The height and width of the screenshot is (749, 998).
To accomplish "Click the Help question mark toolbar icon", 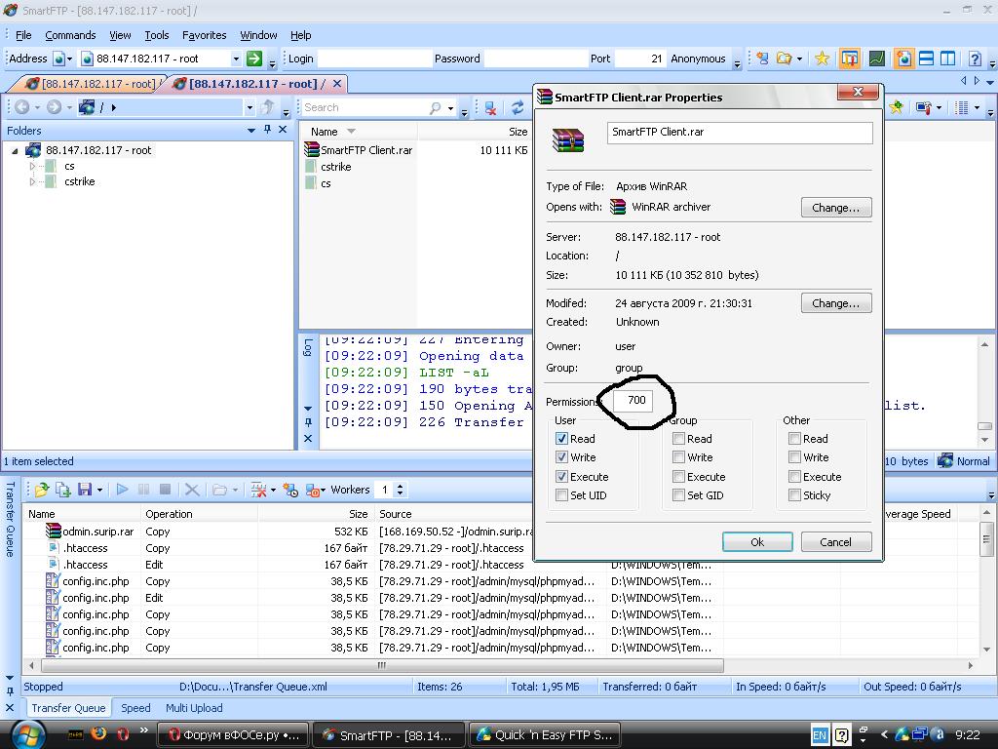I will pyautogui.click(x=974, y=59).
